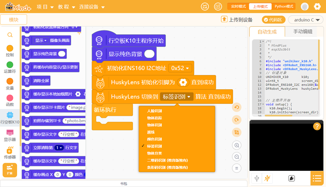Click the redo arrow on canvas

click(237, 120)
